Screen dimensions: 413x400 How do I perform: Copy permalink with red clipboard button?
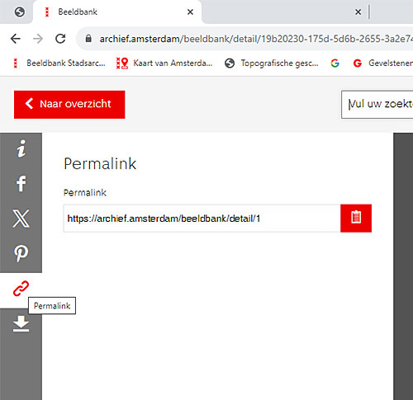356,219
